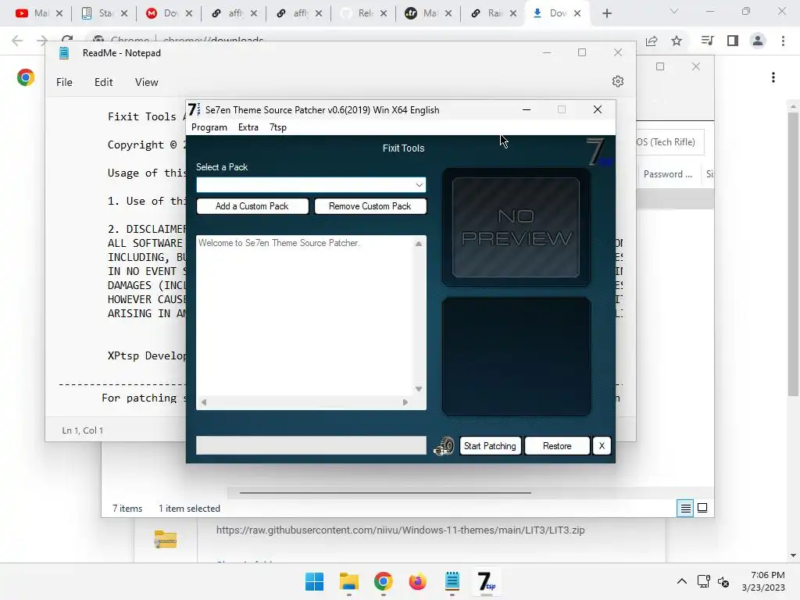Click the progress bar at patcher bottom
This screenshot has height=600, width=800.
click(x=311, y=445)
